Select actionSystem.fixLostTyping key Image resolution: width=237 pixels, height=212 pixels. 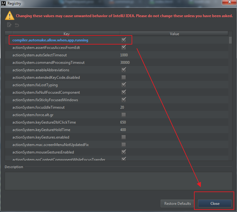(x=35, y=85)
